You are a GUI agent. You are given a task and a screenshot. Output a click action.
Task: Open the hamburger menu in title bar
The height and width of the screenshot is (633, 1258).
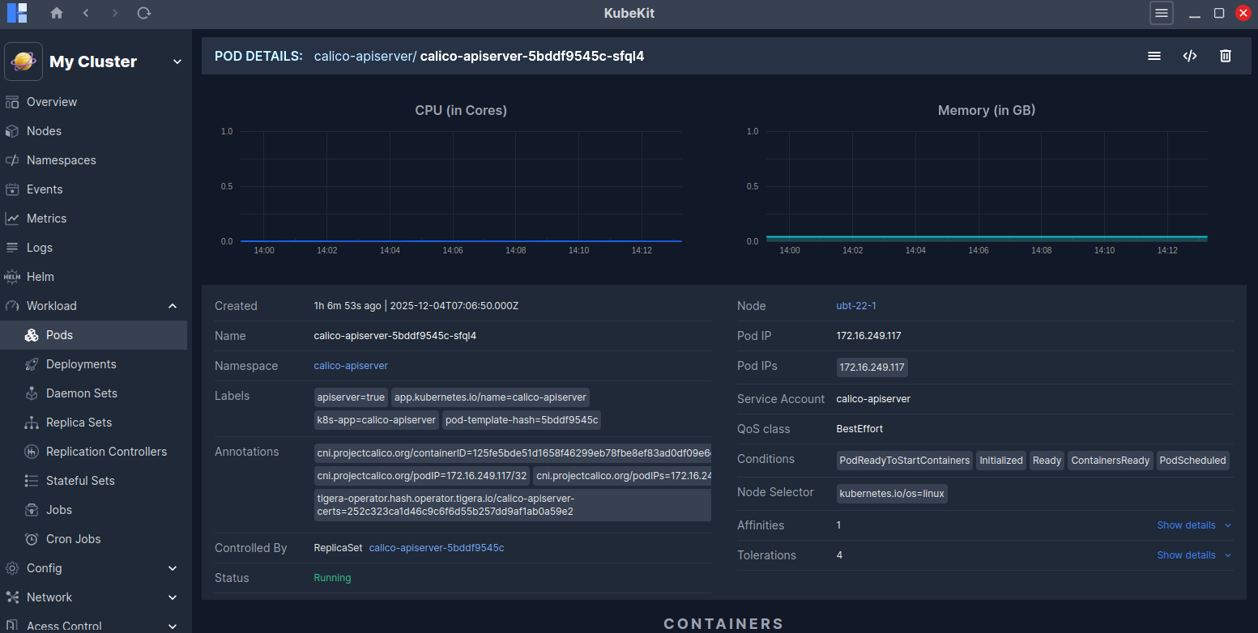pos(1161,13)
